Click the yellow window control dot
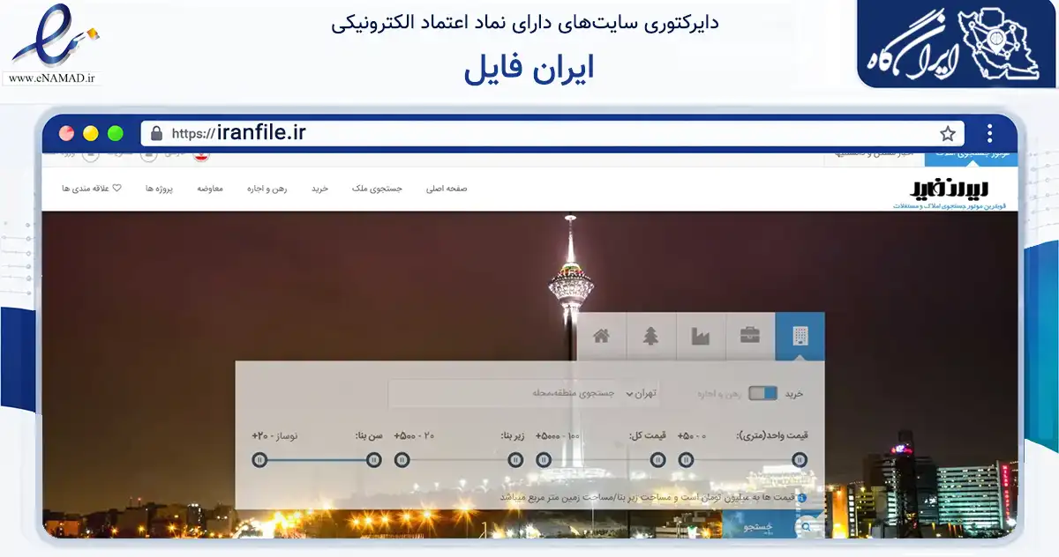 pos(91,134)
